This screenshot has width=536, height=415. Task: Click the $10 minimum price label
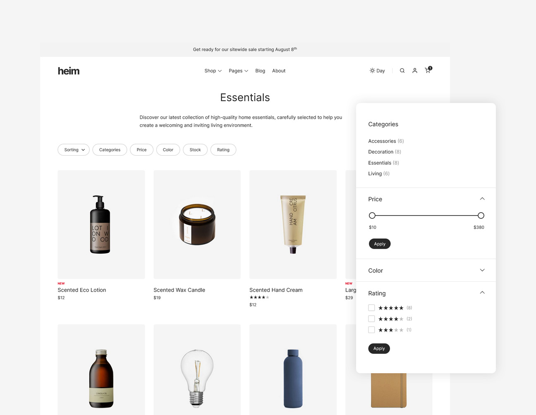[x=373, y=227]
